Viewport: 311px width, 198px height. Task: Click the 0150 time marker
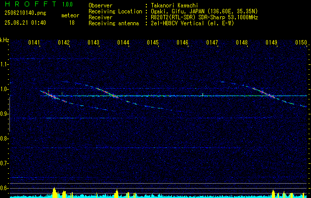click(301, 42)
